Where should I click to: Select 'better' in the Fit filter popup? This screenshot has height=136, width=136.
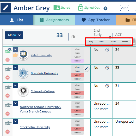125,42
